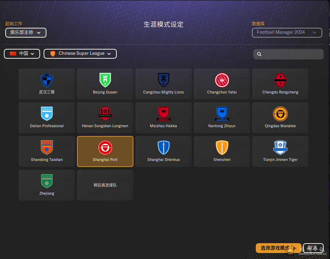Click the Shandong Taishan orange crest

tap(47, 147)
